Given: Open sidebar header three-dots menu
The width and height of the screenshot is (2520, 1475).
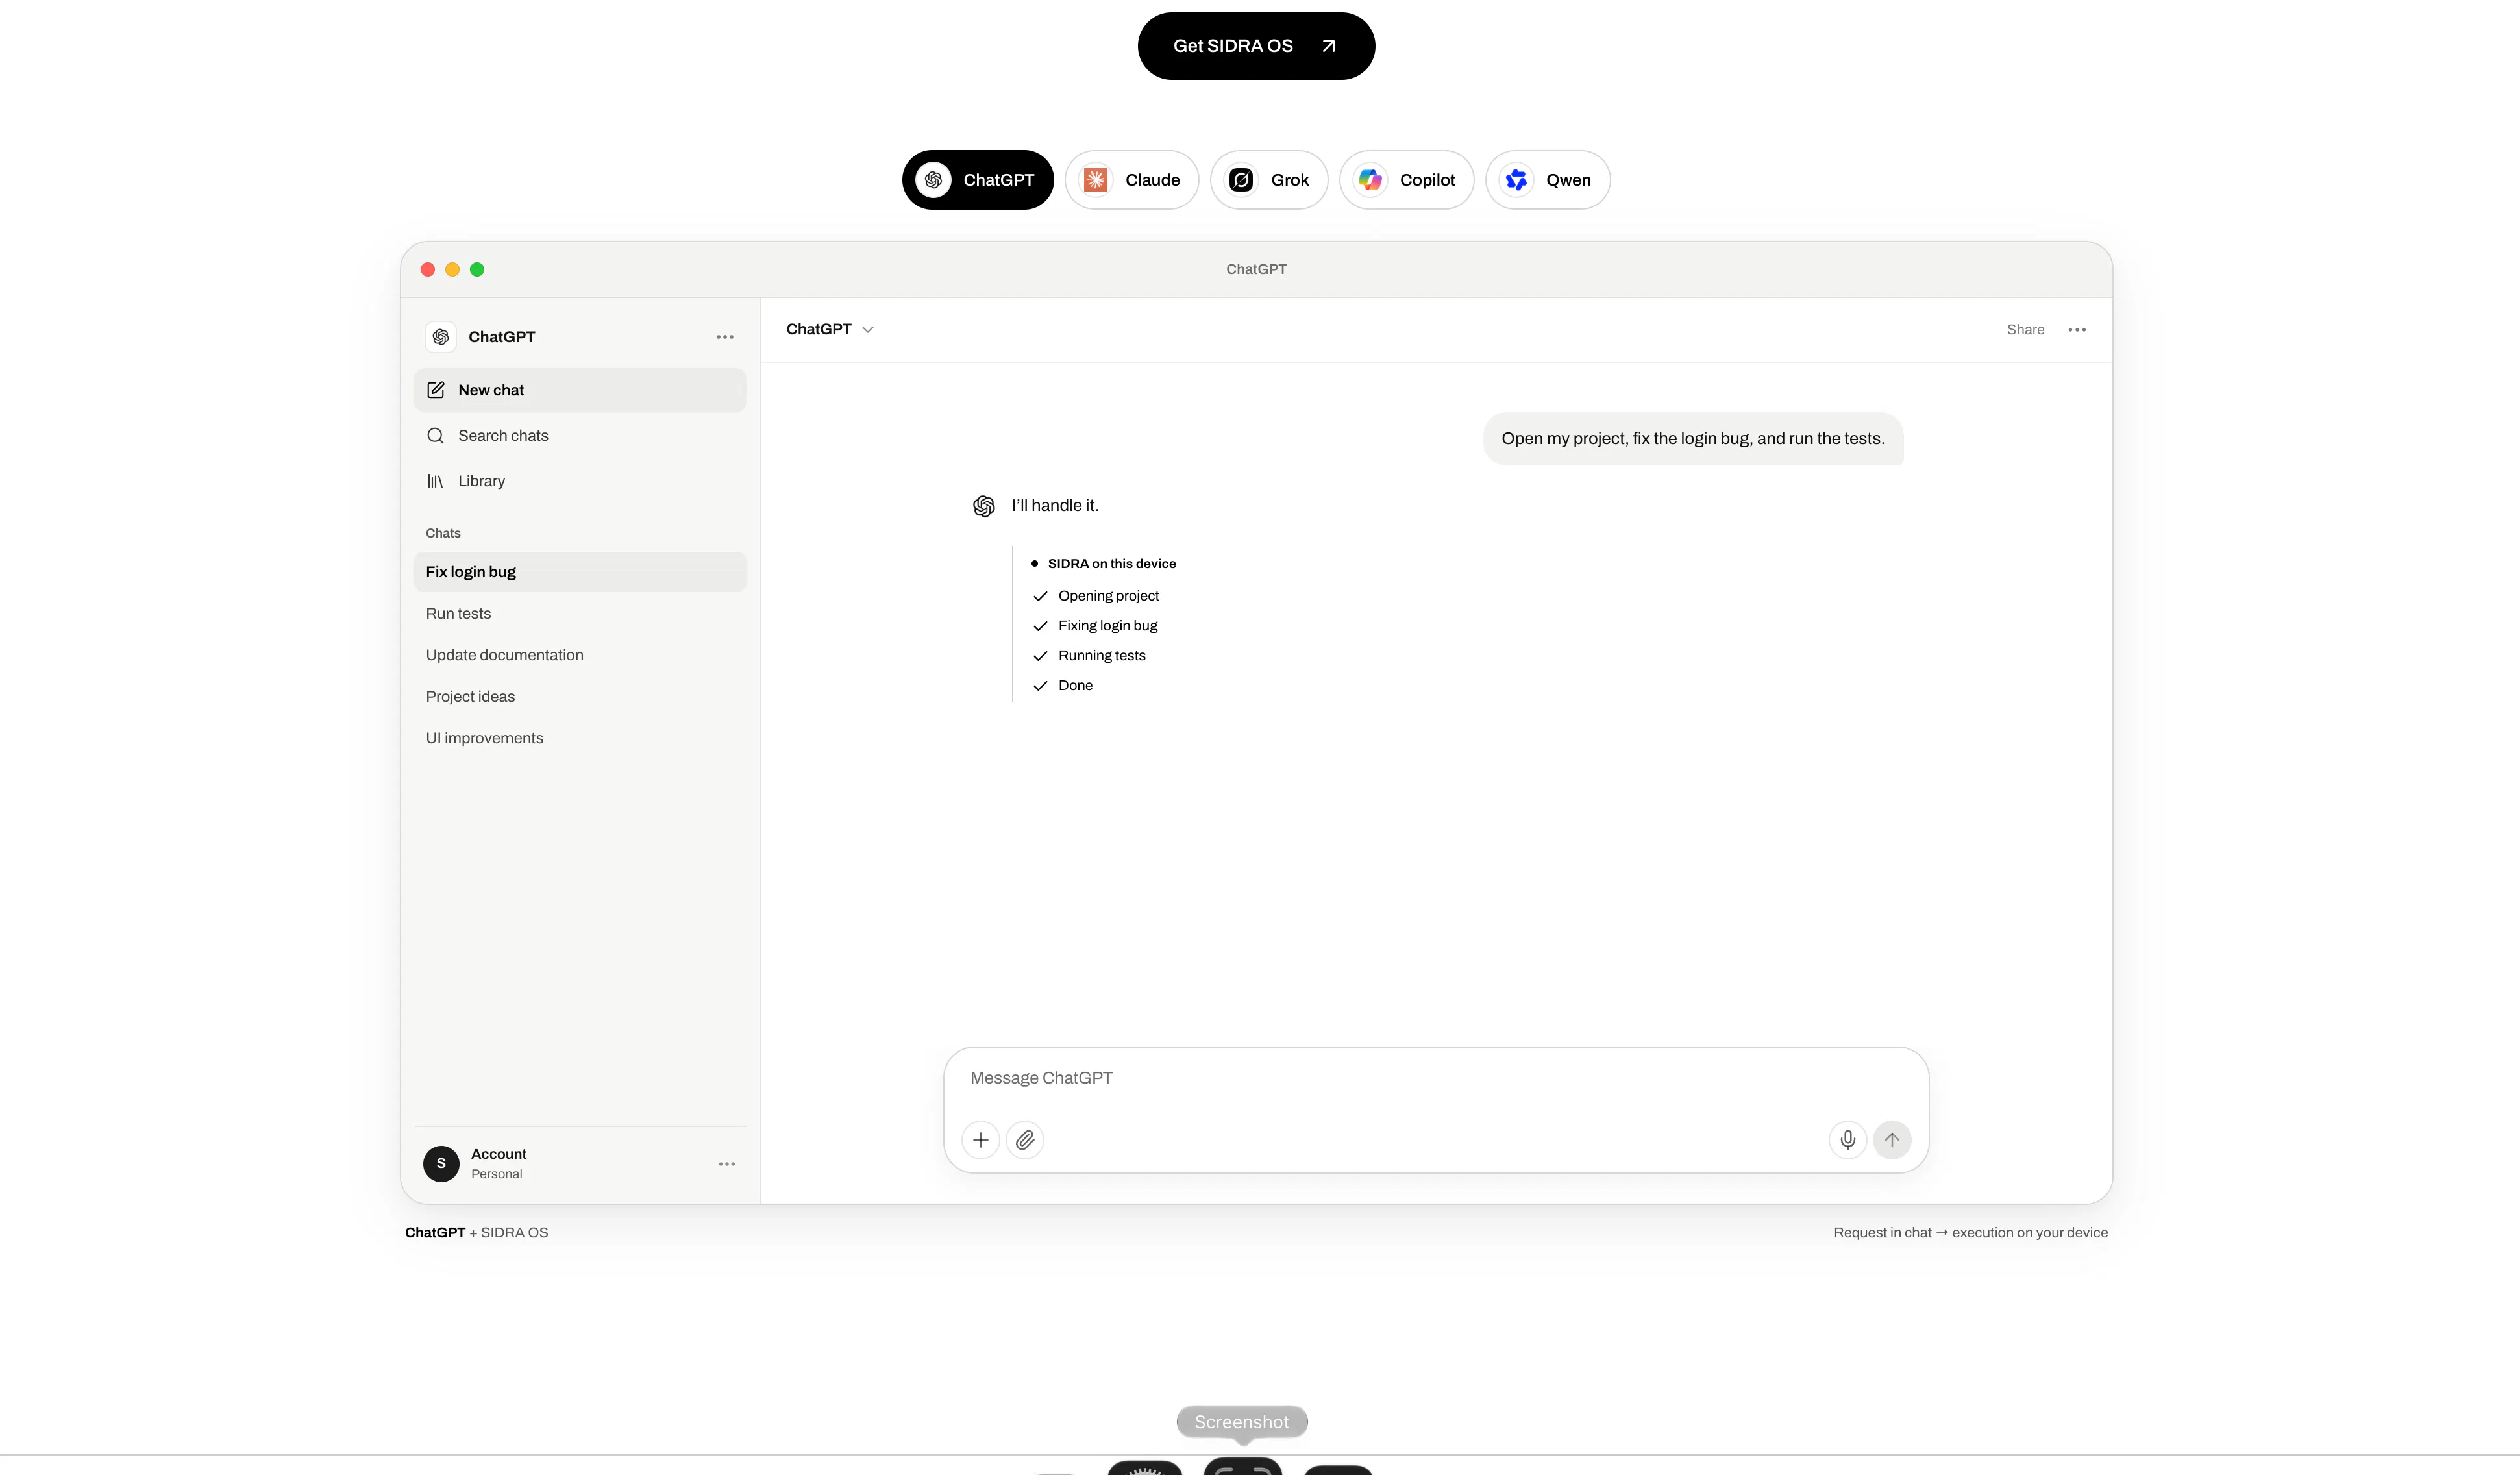Looking at the screenshot, I should 725,337.
